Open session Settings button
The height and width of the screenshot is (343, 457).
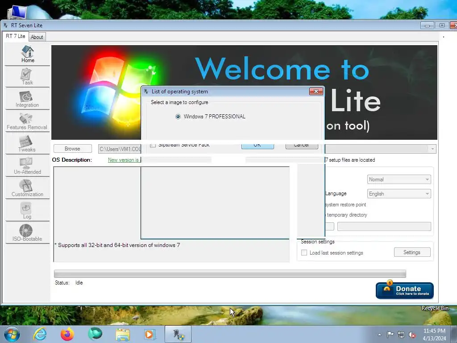[x=412, y=252]
